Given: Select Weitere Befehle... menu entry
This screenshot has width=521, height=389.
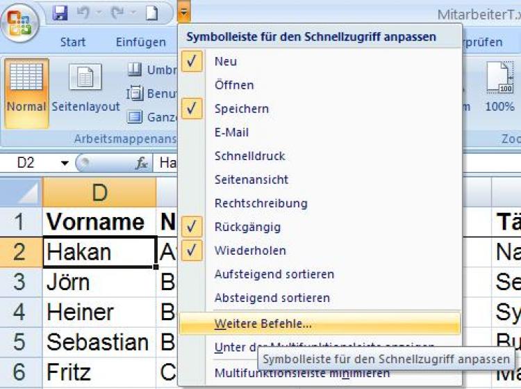Looking at the screenshot, I should pyautogui.click(x=263, y=323).
